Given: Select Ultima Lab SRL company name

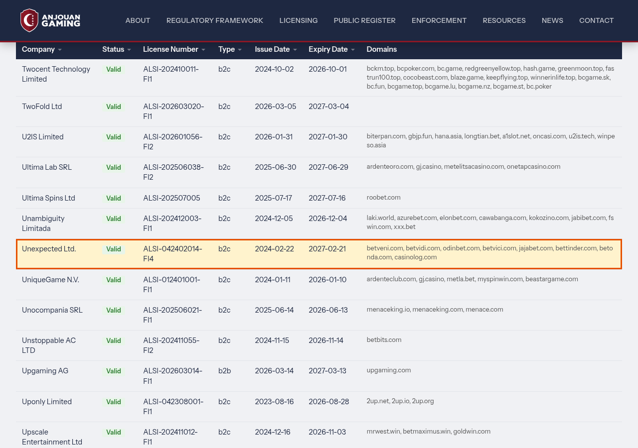Looking at the screenshot, I should 47,167.
